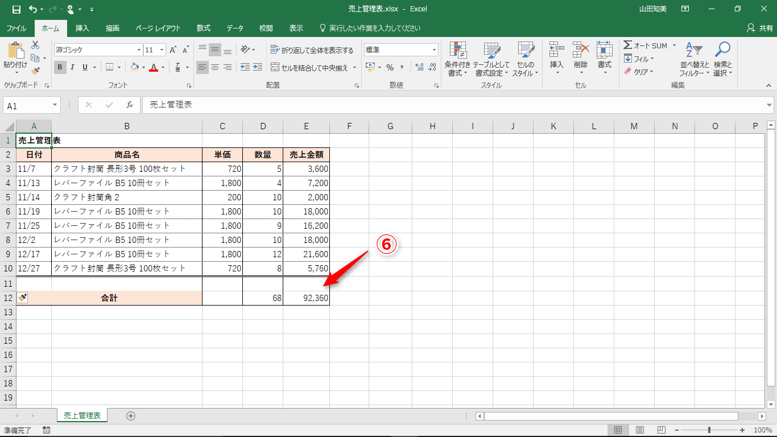Open 検索と選択 menu
Image resolution: width=777 pixels, height=437 pixels.
pyautogui.click(x=722, y=59)
